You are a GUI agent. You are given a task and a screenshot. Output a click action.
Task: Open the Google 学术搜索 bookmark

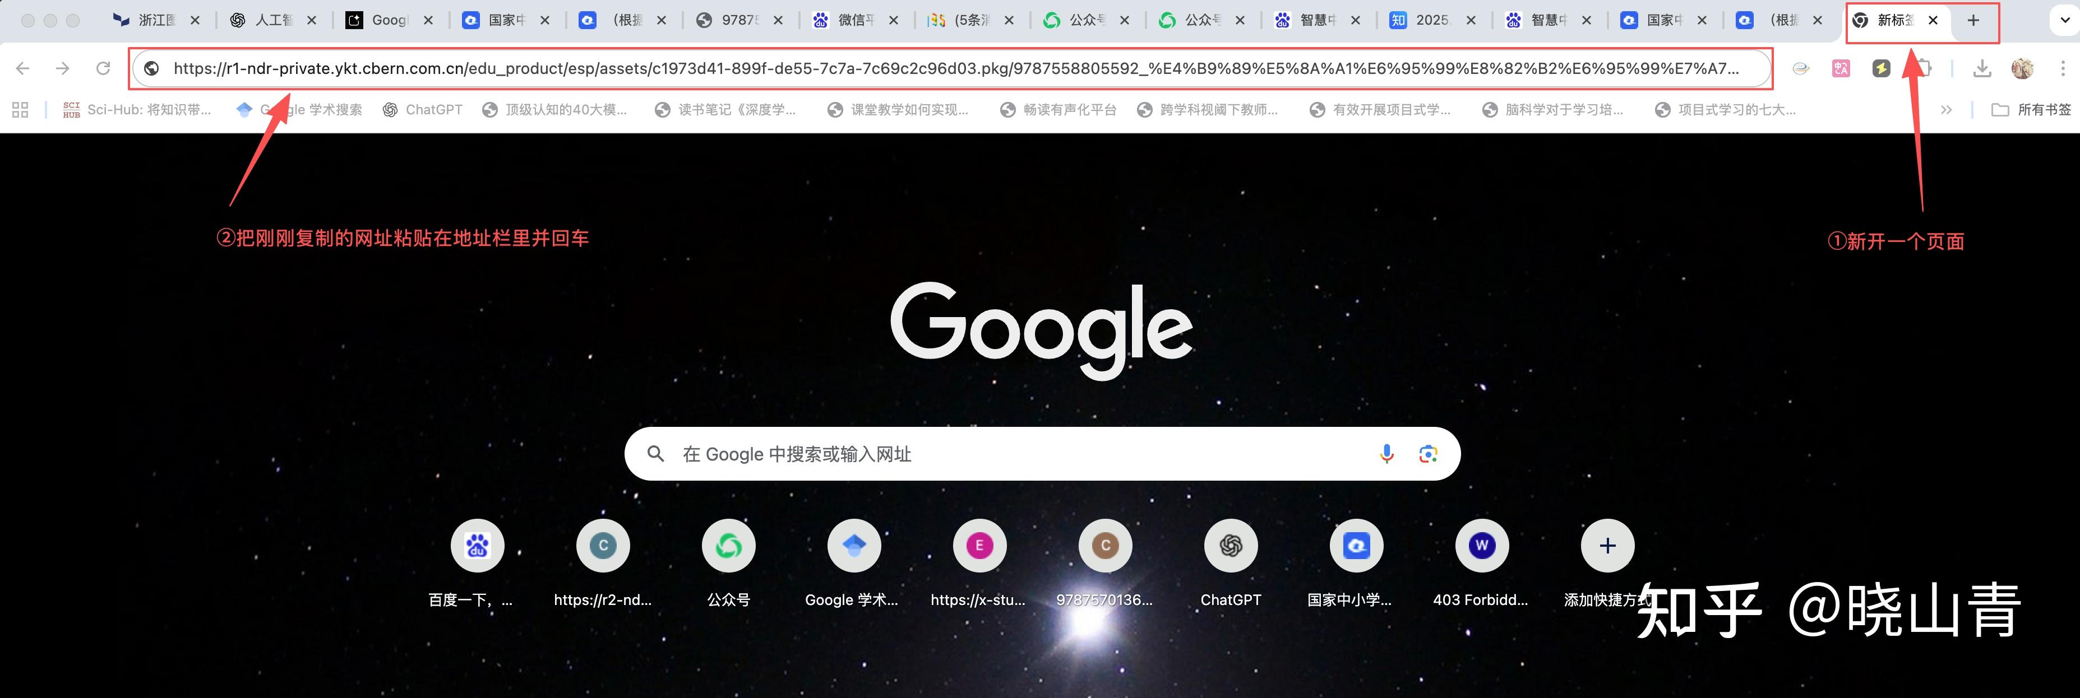(x=299, y=110)
